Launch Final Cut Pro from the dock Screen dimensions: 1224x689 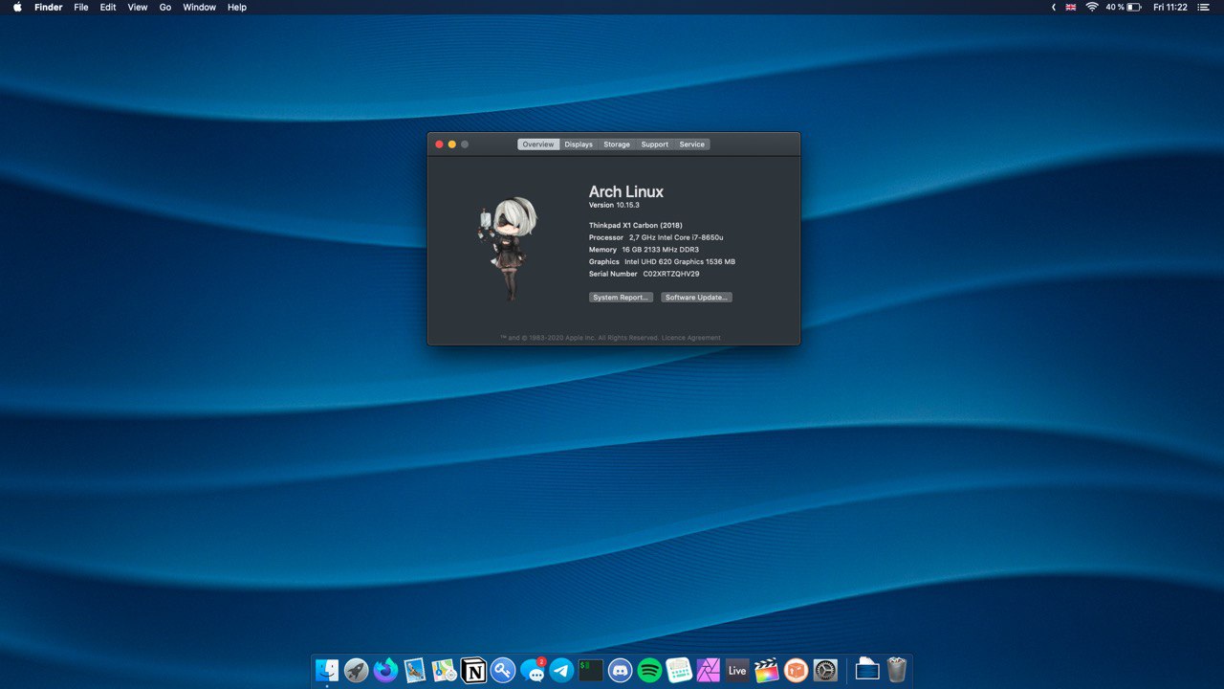767,671
